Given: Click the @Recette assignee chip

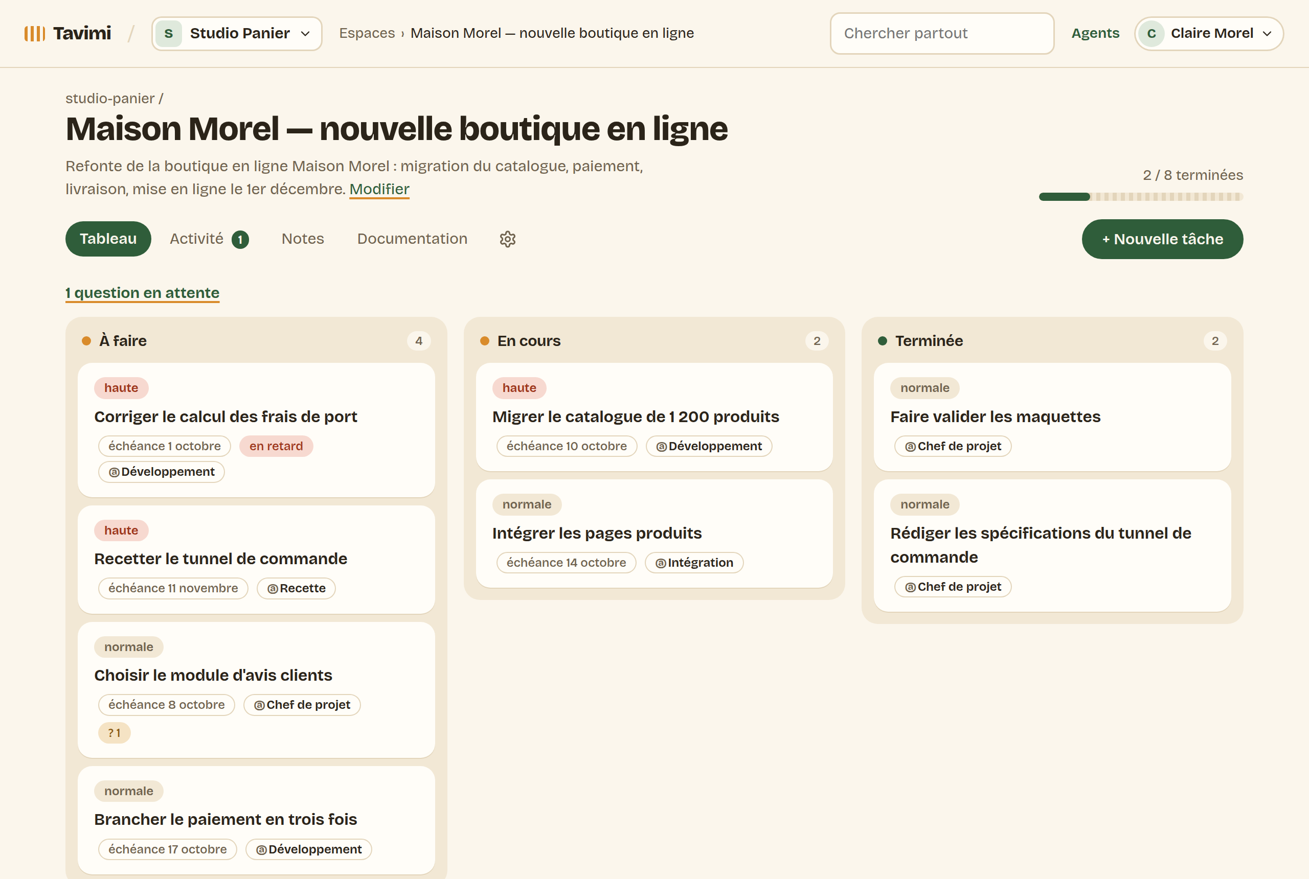Looking at the screenshot, I should click(x=296, y=588).
